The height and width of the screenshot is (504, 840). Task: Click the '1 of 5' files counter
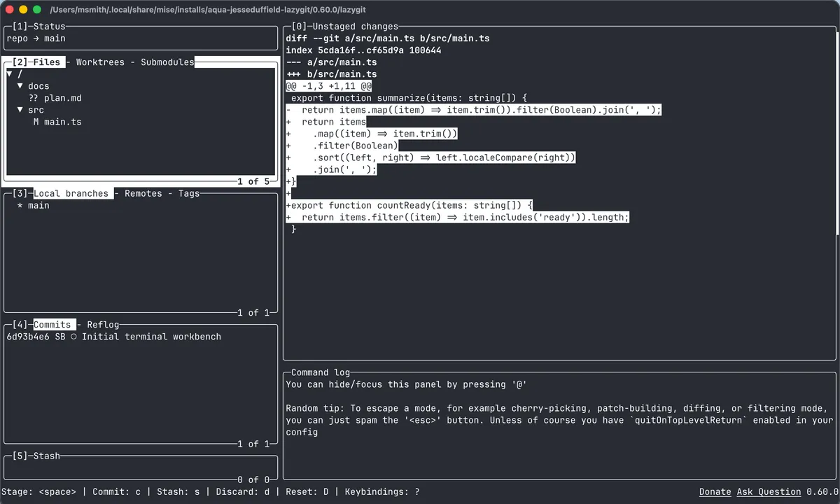click(x=253, y=181)
